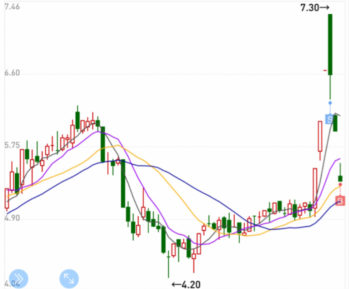Tap the fullscreen diagonal arrows icon

click(69, 278)
